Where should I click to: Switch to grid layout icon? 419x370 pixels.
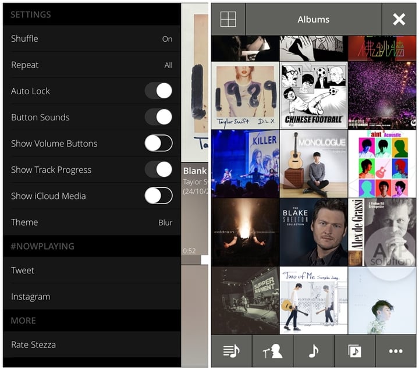tap(228, 19)
